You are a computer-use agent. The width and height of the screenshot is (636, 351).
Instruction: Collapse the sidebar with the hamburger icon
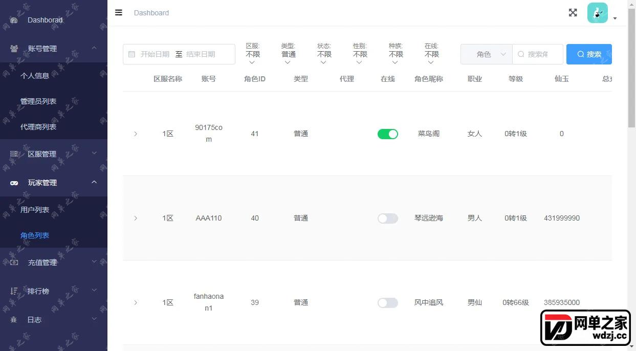119,13
